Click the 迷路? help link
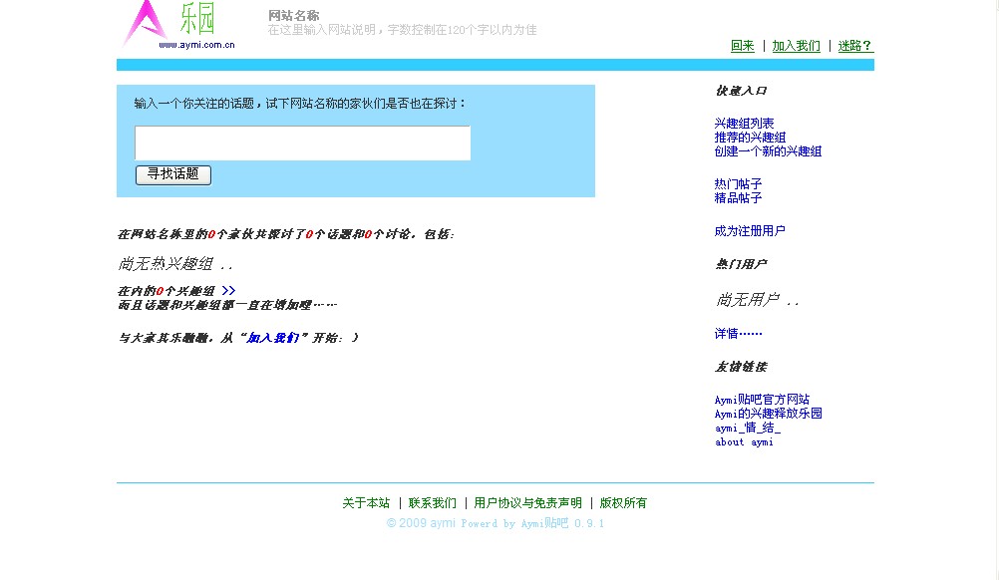 click(855, 46)
